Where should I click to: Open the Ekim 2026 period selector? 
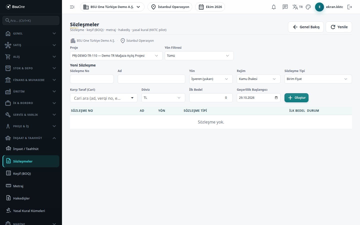pyautogui.click(x=210, y=7)
